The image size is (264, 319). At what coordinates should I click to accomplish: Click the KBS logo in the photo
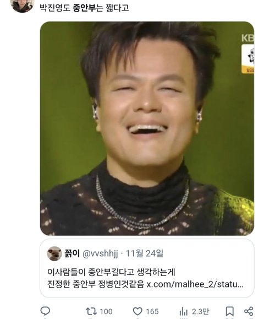(248, 38)
